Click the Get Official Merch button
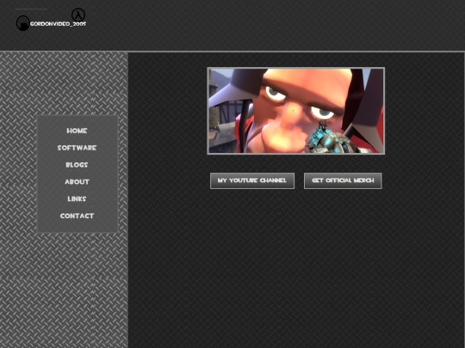The height and width of the screenshot is (348, 465). tap(343, 180)
